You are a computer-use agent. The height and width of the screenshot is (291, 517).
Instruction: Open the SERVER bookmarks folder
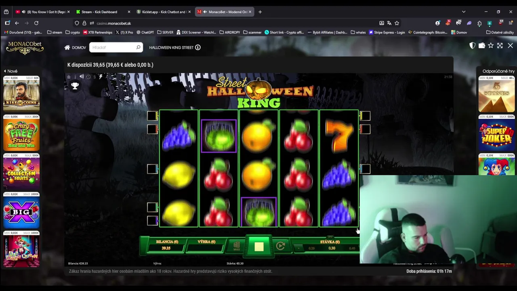pos(165,32)
